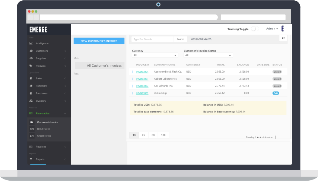The height and width of the screenshot is (181, 318).
Task: Click the Fulfillment icon in sidebar
Action: [x=31, y=86]
